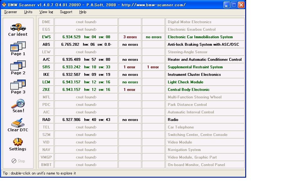Image resolution: width=301 pixels, height=188 pixels.
Task: Open the Units menu
Action: (28, 12)
